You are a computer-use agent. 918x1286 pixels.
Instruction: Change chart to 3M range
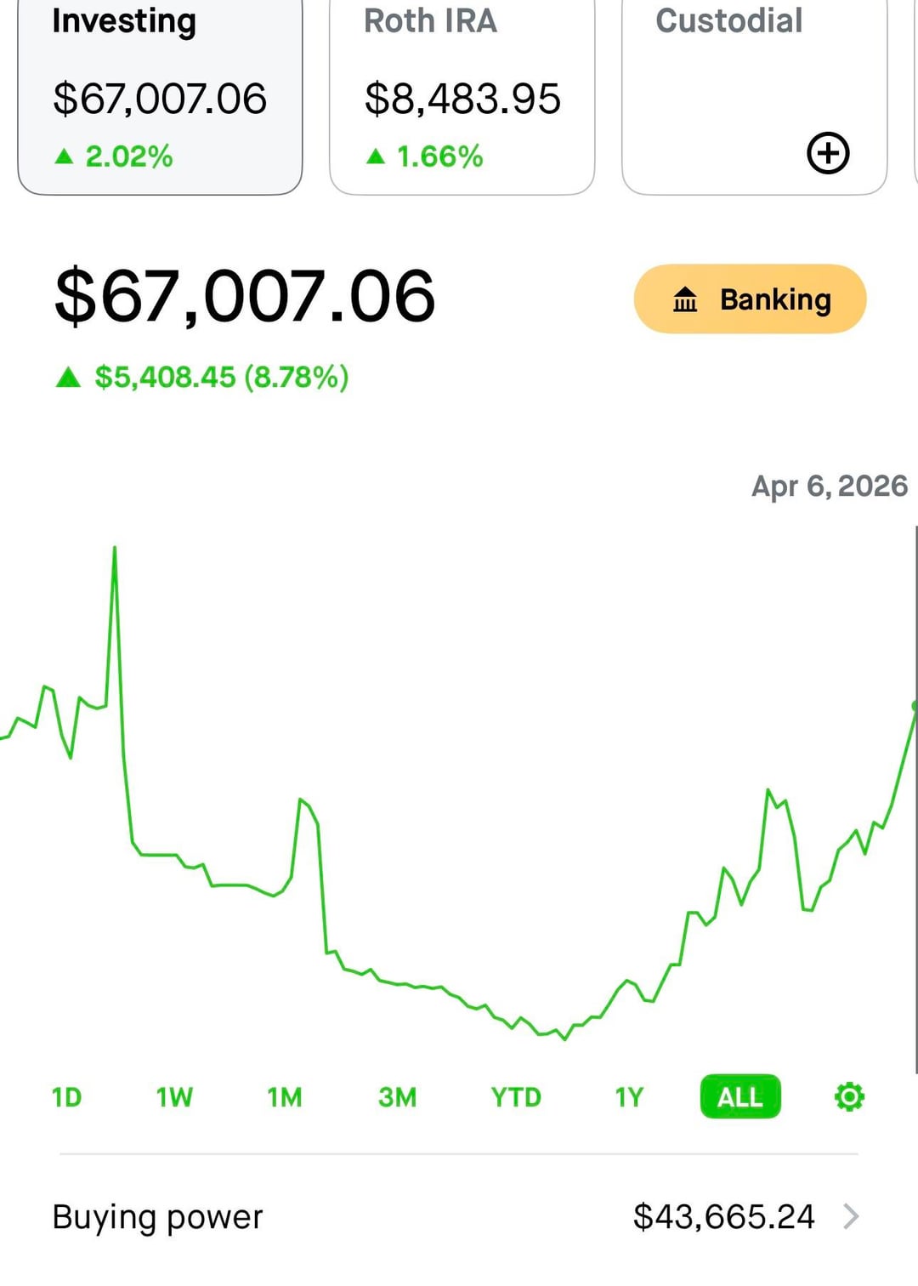[x=397, y=1097]
